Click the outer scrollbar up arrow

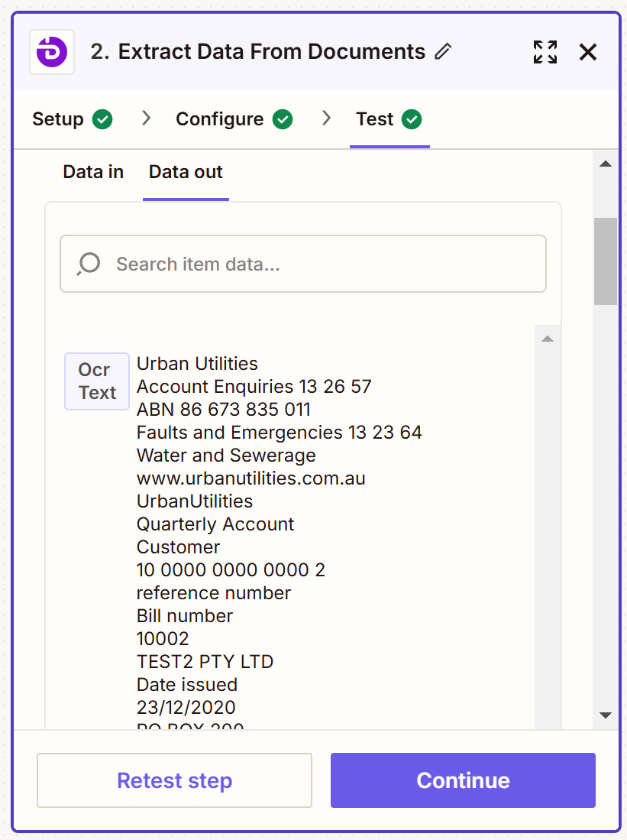pyautogui.click(x=606, y=164)
